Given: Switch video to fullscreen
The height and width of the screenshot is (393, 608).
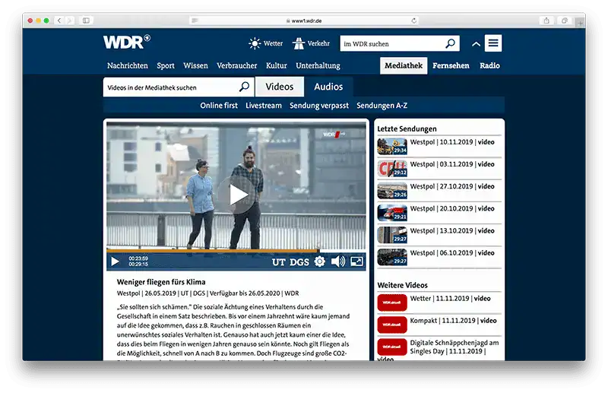Looking at the screenshot, I should pos(356,261).
